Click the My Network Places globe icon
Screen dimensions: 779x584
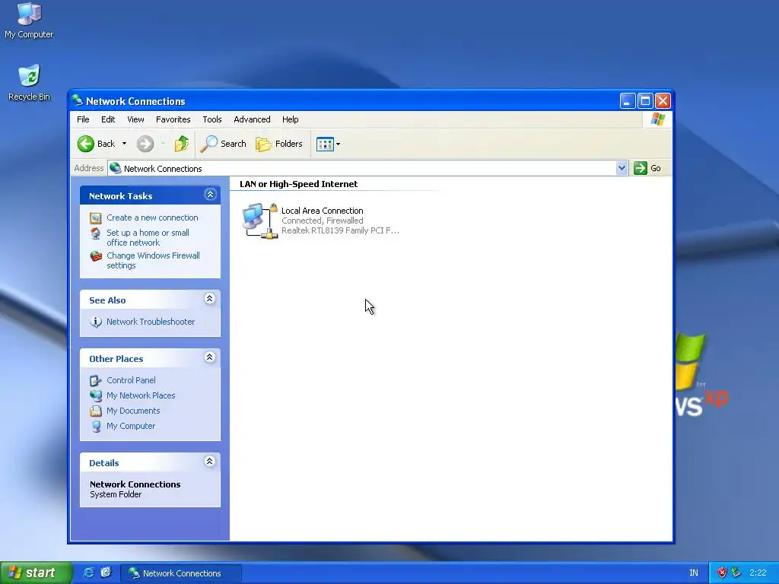95,395
